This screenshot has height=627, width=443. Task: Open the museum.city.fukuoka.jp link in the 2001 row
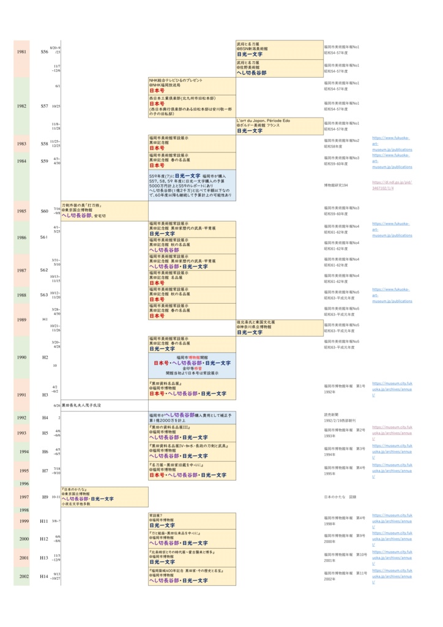click(x=392, y=557)
